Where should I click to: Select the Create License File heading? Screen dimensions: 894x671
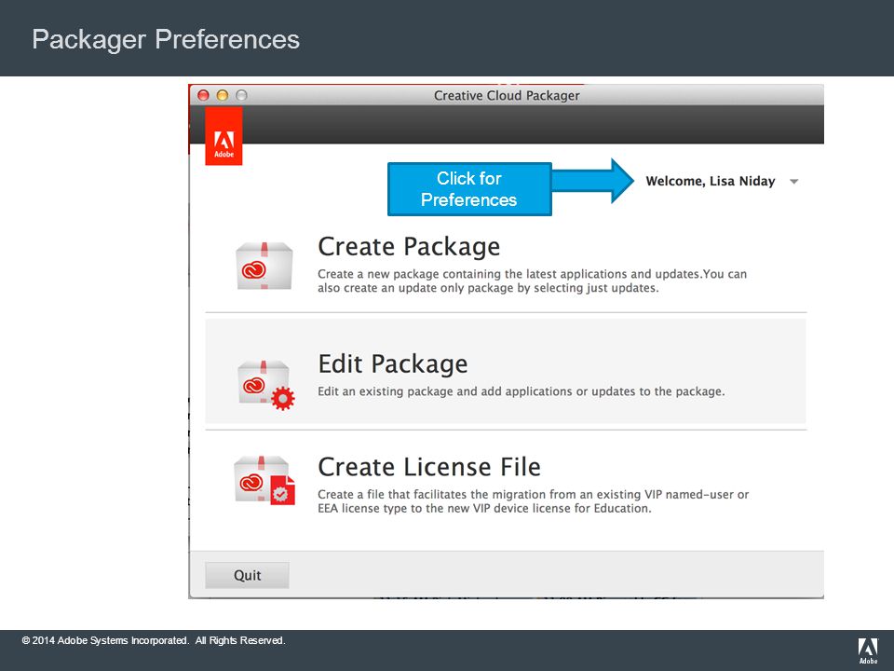click(x=428, y=467)
